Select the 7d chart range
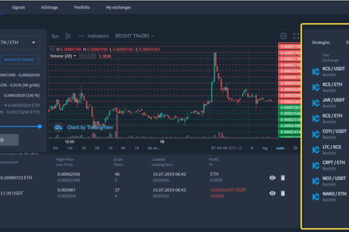The width and height of the screenshot is (349, 232). (84, 148)
